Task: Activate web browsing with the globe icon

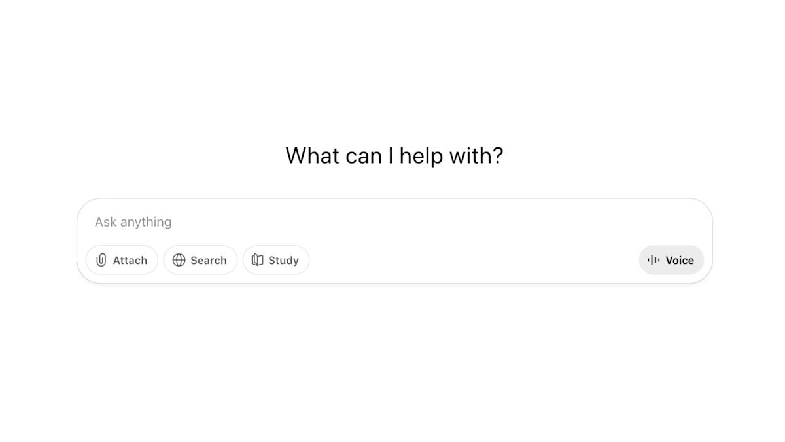Action: point(179,260)
